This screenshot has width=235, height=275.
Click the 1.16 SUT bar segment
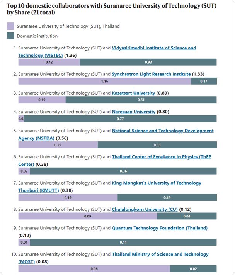pos(105,81)
